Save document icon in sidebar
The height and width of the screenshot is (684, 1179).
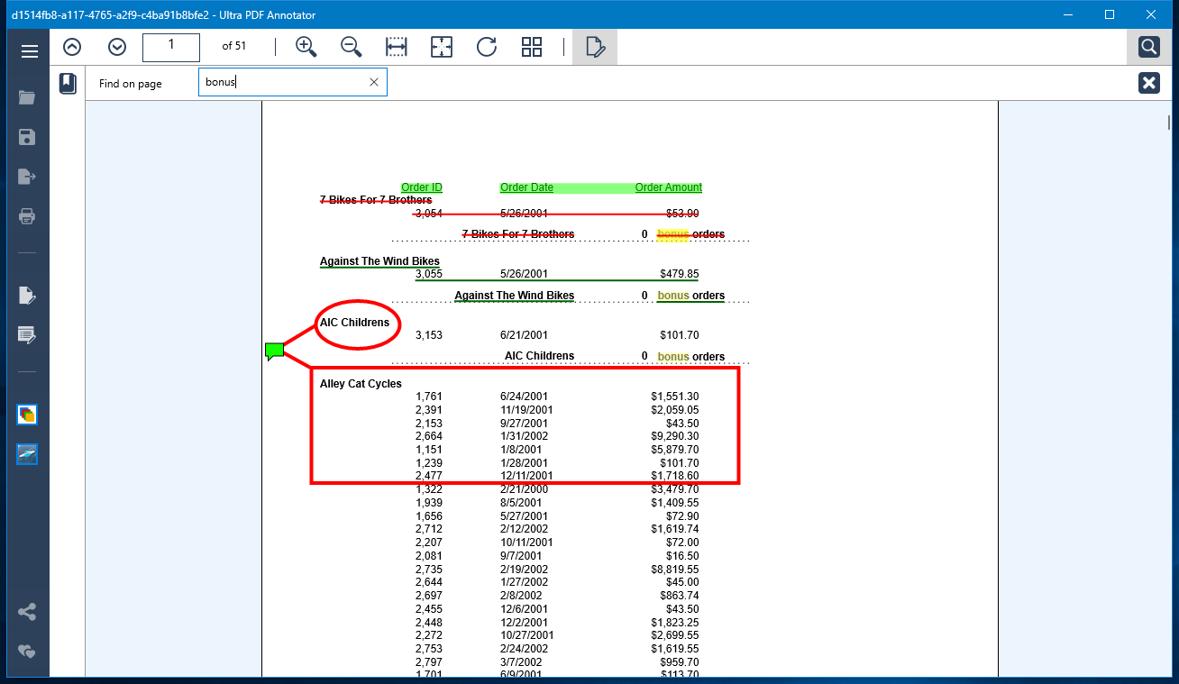27,137
